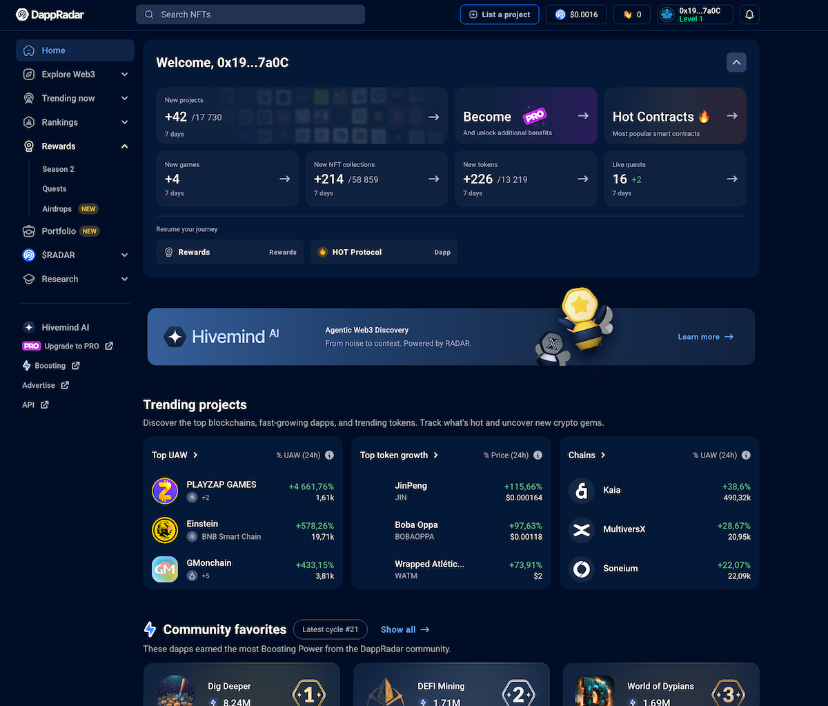Click the $RADAR token icon in sidebar
828x706 pixels.
click(x=28, y=255)
